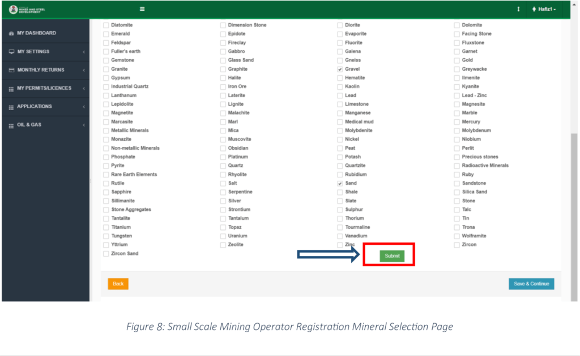Image resolution: width=580 pixels, height=356 pixels.
Task: Click the page's vertical scrollbar thumb
Action: pyautogui.click(x=574, y=215)
